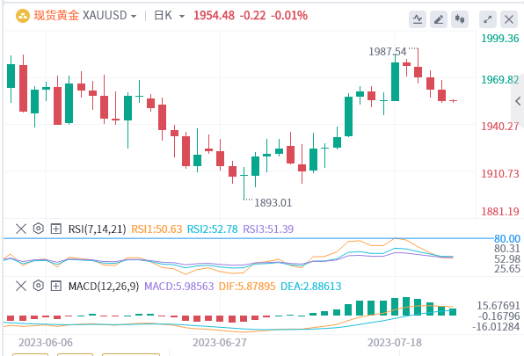The image size is (524, 356).
Task: Select the 1893.01 low price marker
Action: click(273, 203)
